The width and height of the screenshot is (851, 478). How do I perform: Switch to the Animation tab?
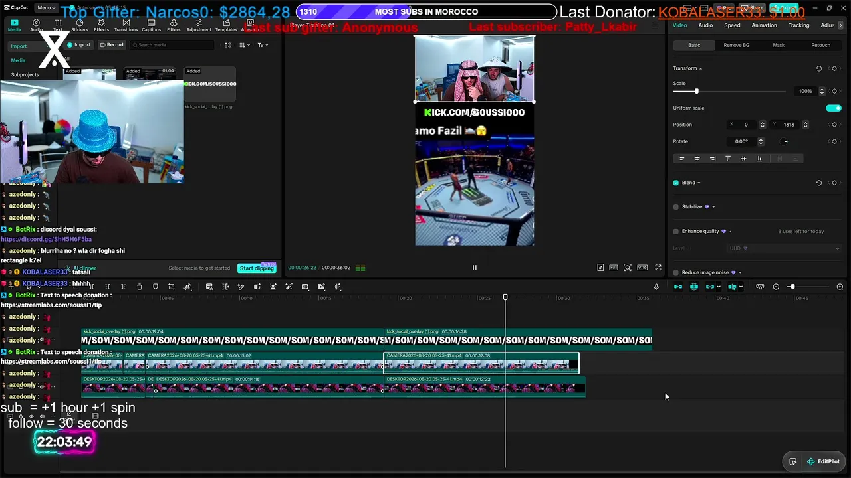764,25
